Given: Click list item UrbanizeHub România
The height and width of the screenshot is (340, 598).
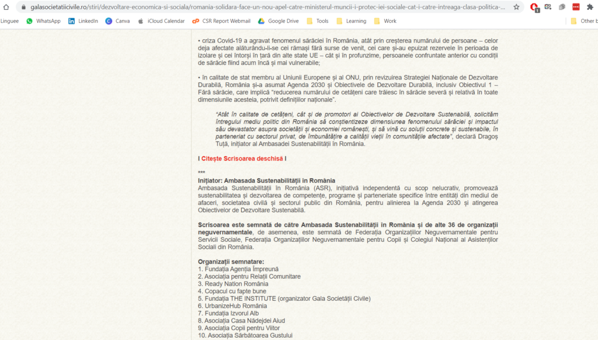Looking at the screenshot, I should point(232,306).
